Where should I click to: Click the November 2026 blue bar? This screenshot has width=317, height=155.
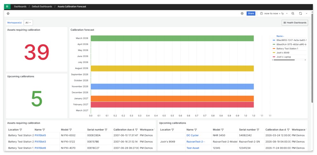coord(172,87)
